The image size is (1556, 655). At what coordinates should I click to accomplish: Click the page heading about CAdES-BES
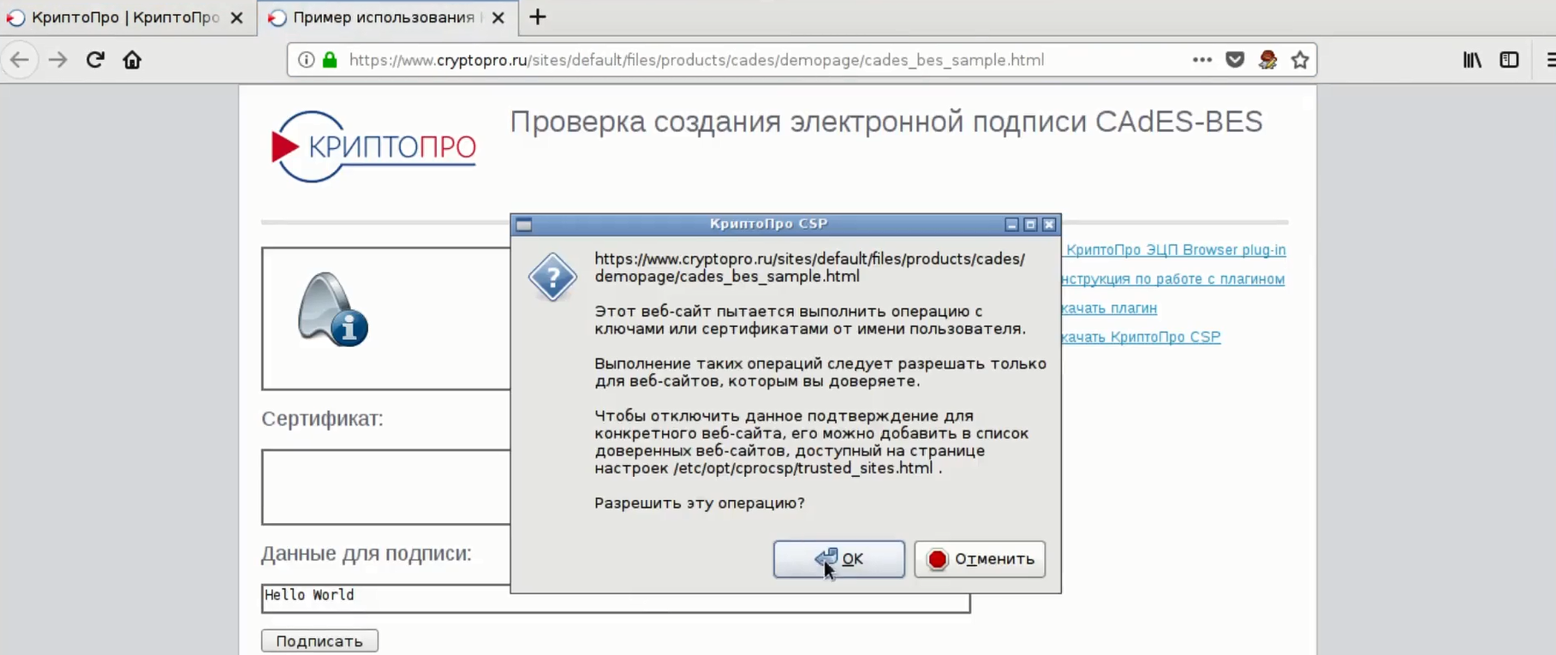tap(886, 122)
